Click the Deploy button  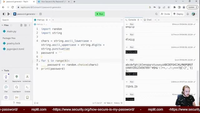[x=178, y=14]
